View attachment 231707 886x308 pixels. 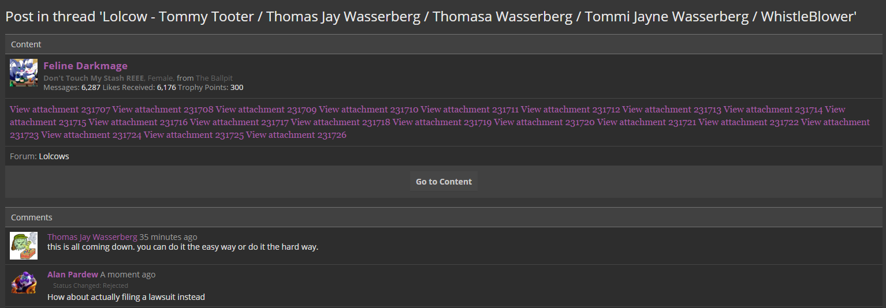[60, 110]
